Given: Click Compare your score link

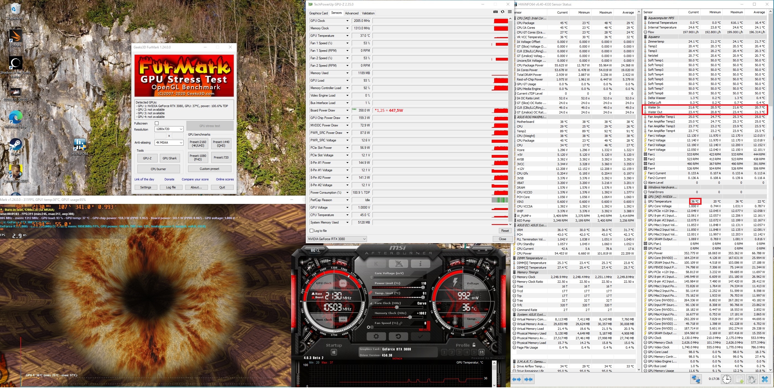Looking at the screenshot, I should point(195,180).
